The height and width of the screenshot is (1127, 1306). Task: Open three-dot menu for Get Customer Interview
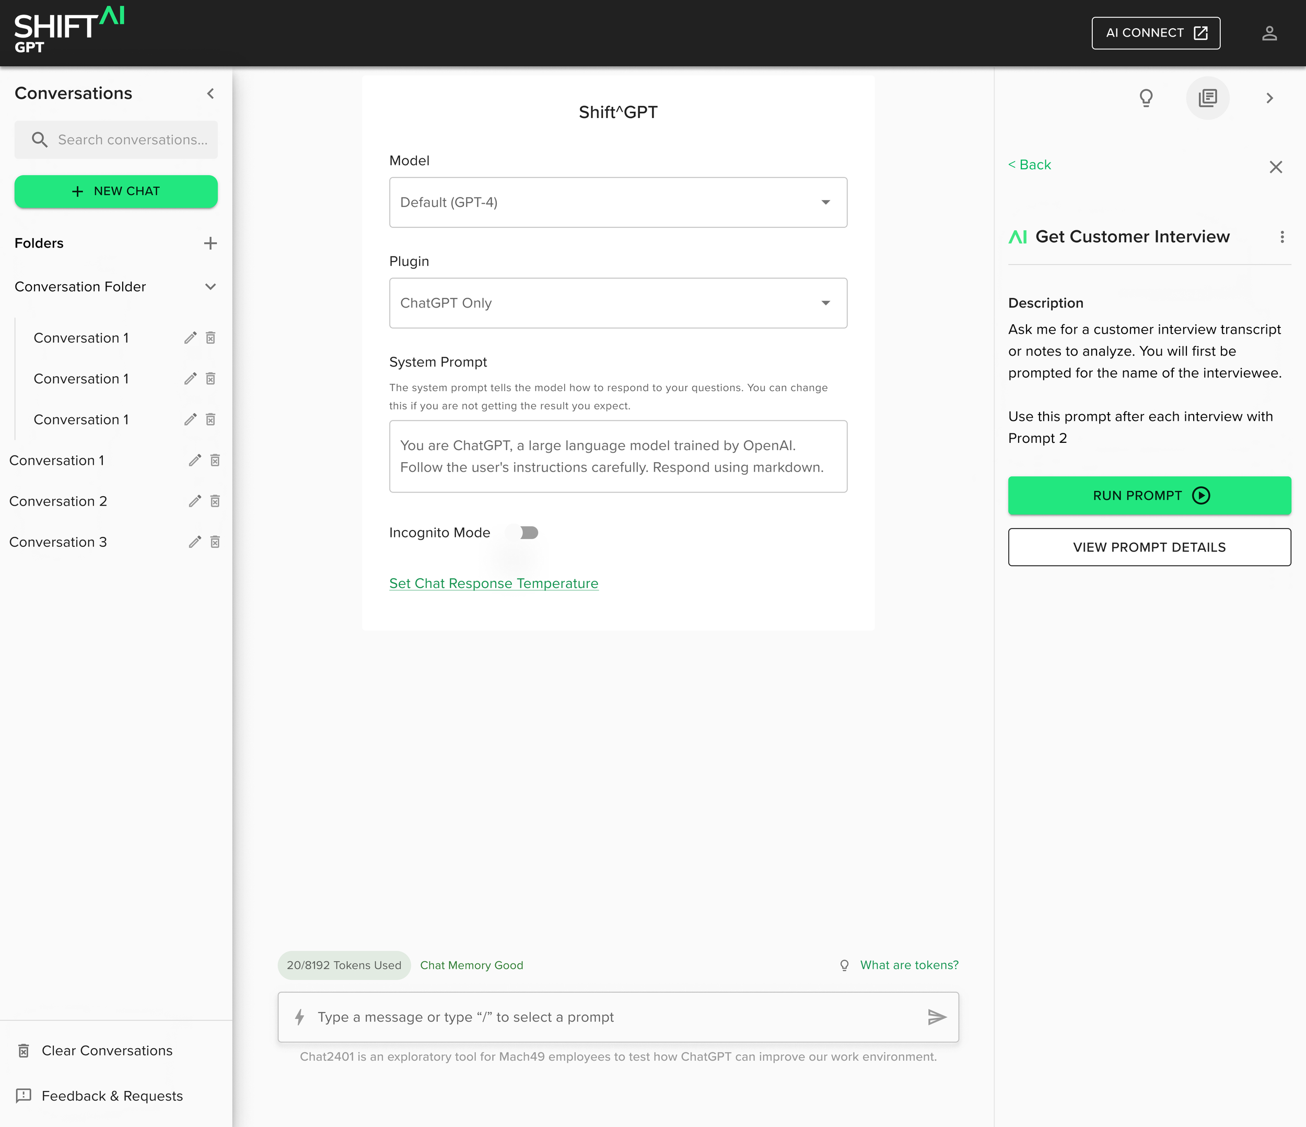(1281, 237)
